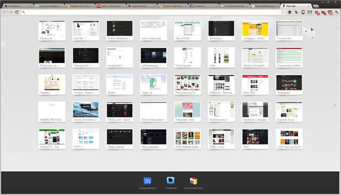Open the IMDb thumbnail in bottom row
The width and height of the screenshot is (341, 195).
coord(222,139)
